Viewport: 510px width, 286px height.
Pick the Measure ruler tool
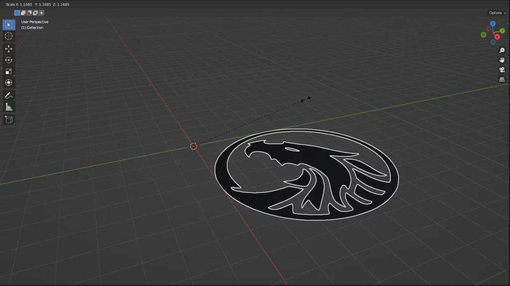point(9,107)
